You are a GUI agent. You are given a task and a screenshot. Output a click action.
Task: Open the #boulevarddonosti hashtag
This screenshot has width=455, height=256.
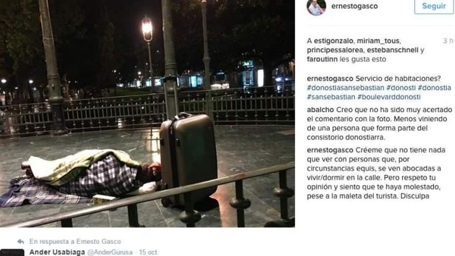[389, 97]
